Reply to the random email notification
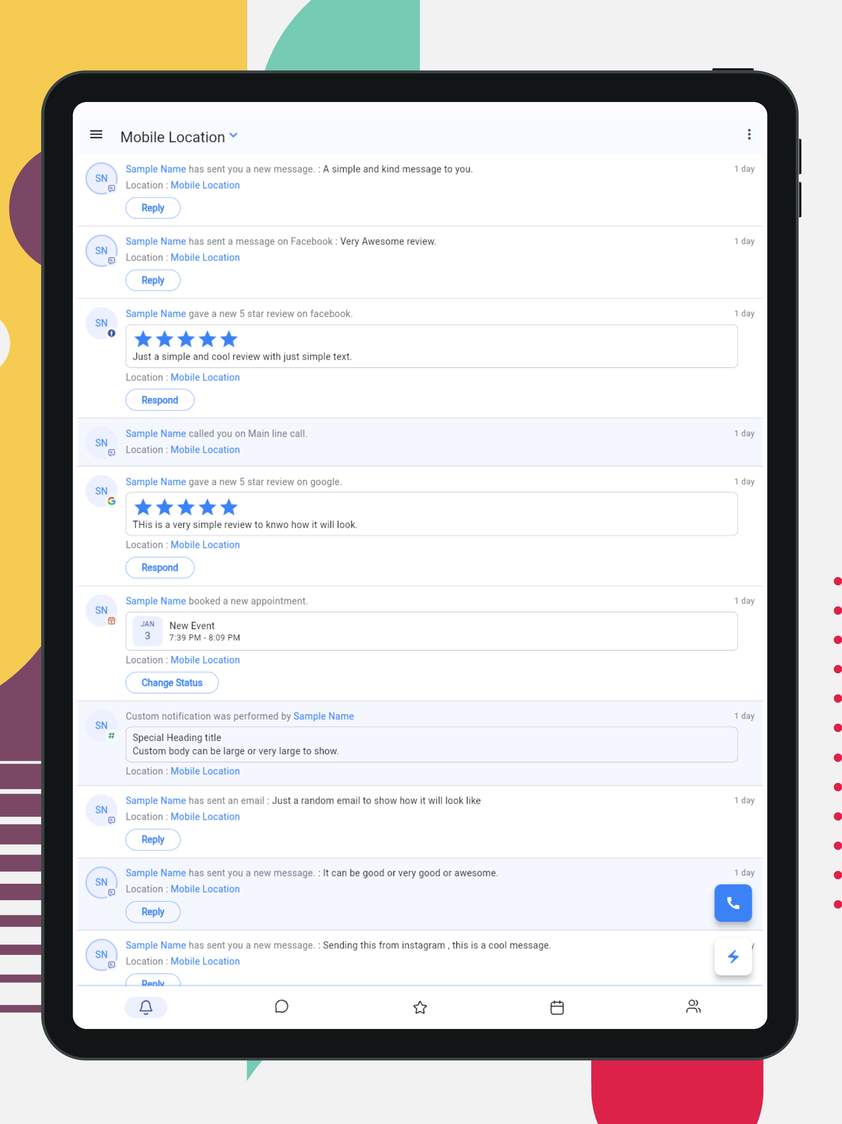842x1124 pixels. pos(153,839)
